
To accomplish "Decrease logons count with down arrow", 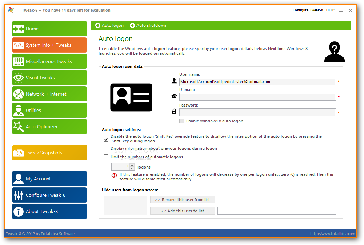I will tap(132, 169).
